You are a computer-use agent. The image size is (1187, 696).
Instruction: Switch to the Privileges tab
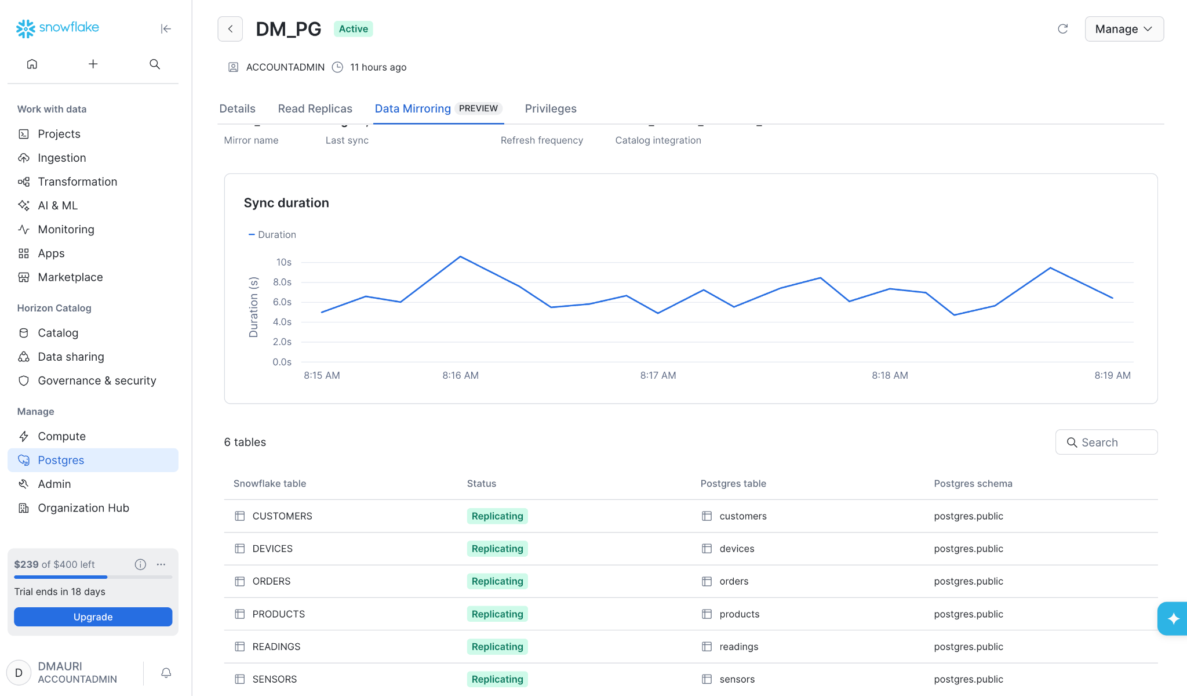tap(551, 108)
